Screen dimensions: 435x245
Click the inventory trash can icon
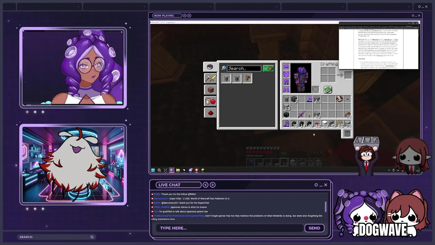click(347, 133)
